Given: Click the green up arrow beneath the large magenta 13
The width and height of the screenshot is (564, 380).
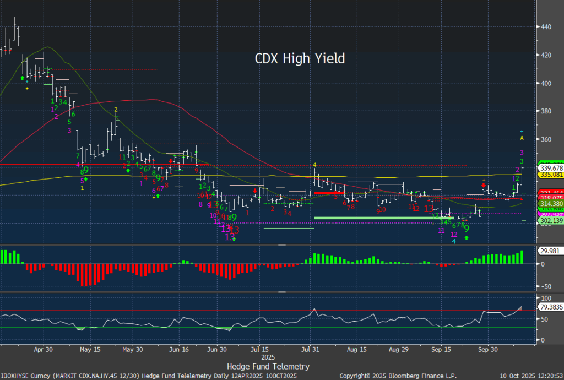Looking at the screenshot, I should pos(234,240).
